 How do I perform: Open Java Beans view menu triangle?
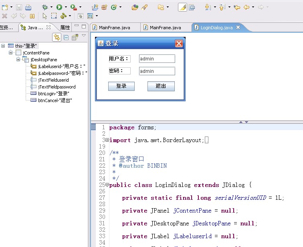pos(84,36)
